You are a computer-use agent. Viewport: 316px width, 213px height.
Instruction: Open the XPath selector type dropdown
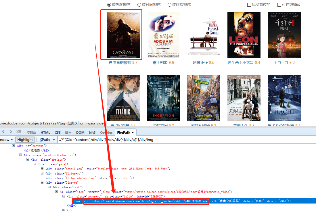point(54,140)
